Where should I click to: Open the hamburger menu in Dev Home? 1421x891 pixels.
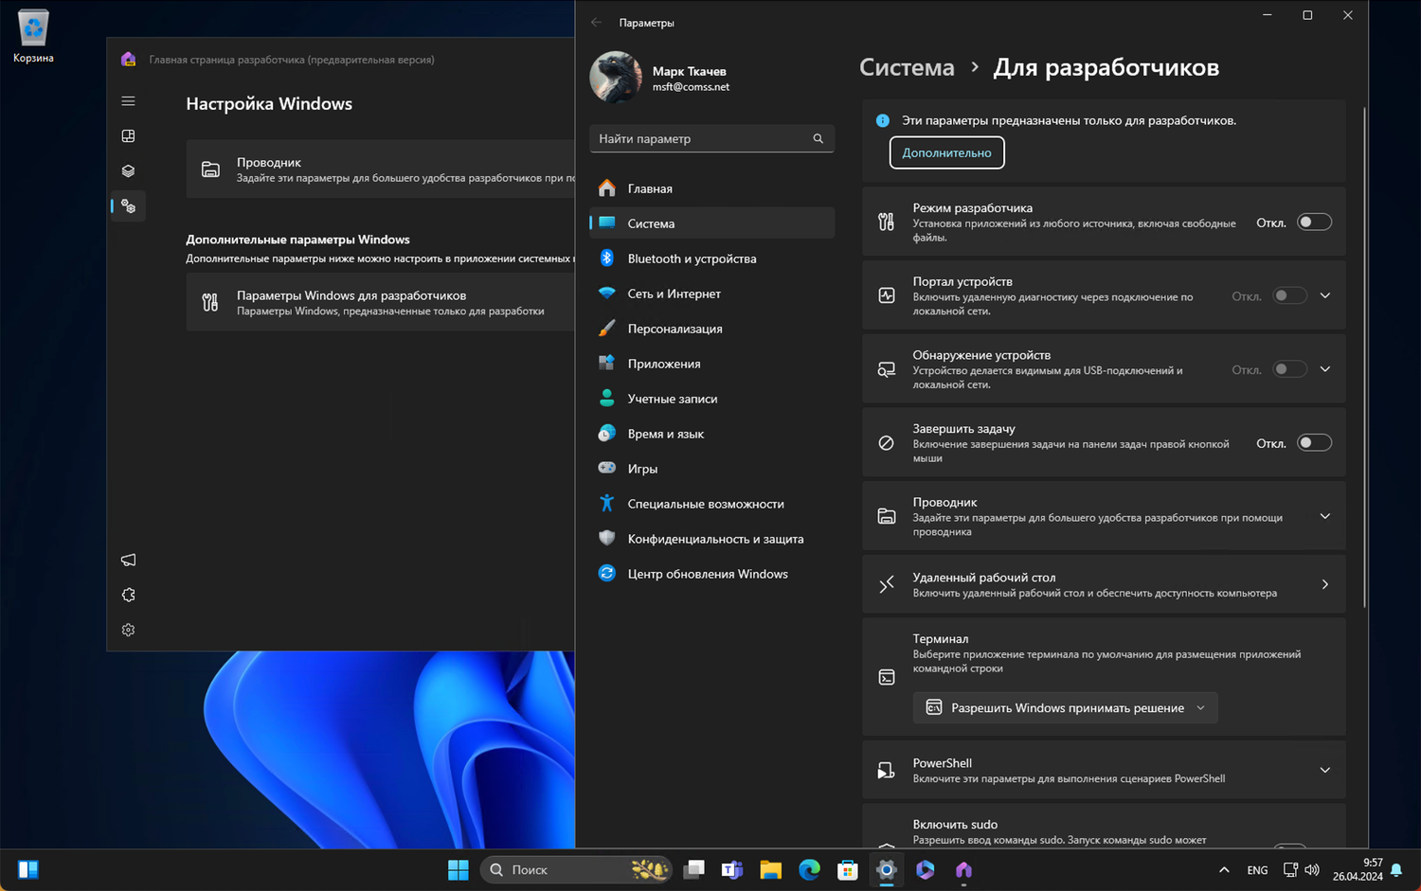128,101
